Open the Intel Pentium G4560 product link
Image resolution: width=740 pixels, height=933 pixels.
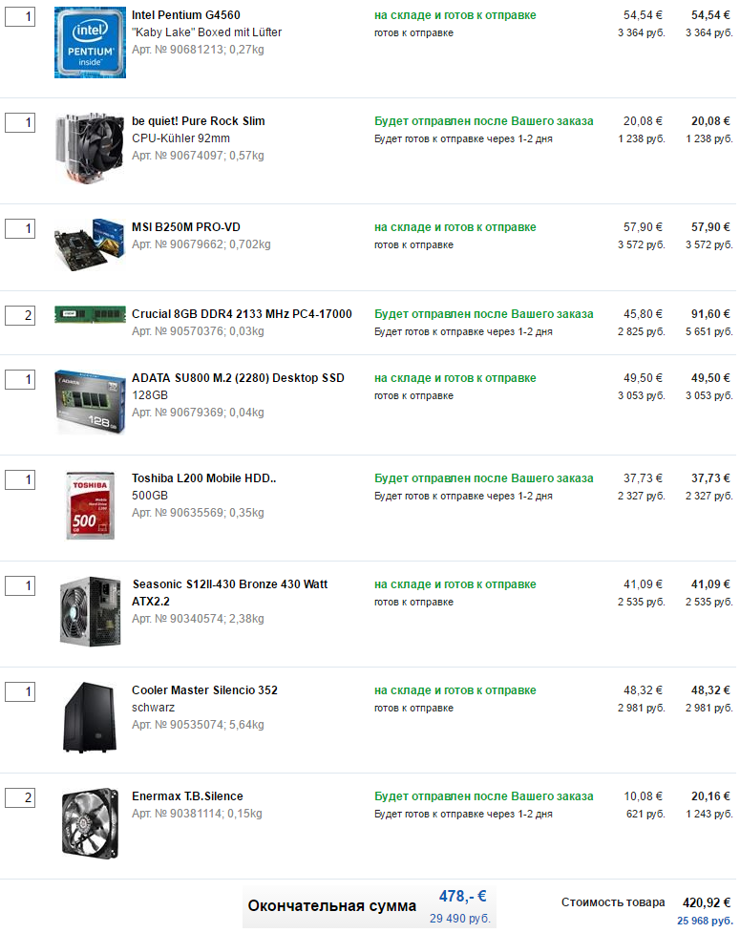pyautogui.click(x=185, y=15)
